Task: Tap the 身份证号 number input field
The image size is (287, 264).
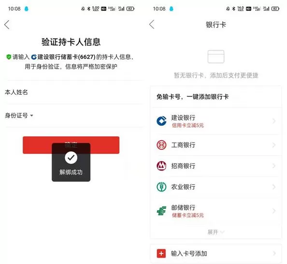Action: [74, 116]
